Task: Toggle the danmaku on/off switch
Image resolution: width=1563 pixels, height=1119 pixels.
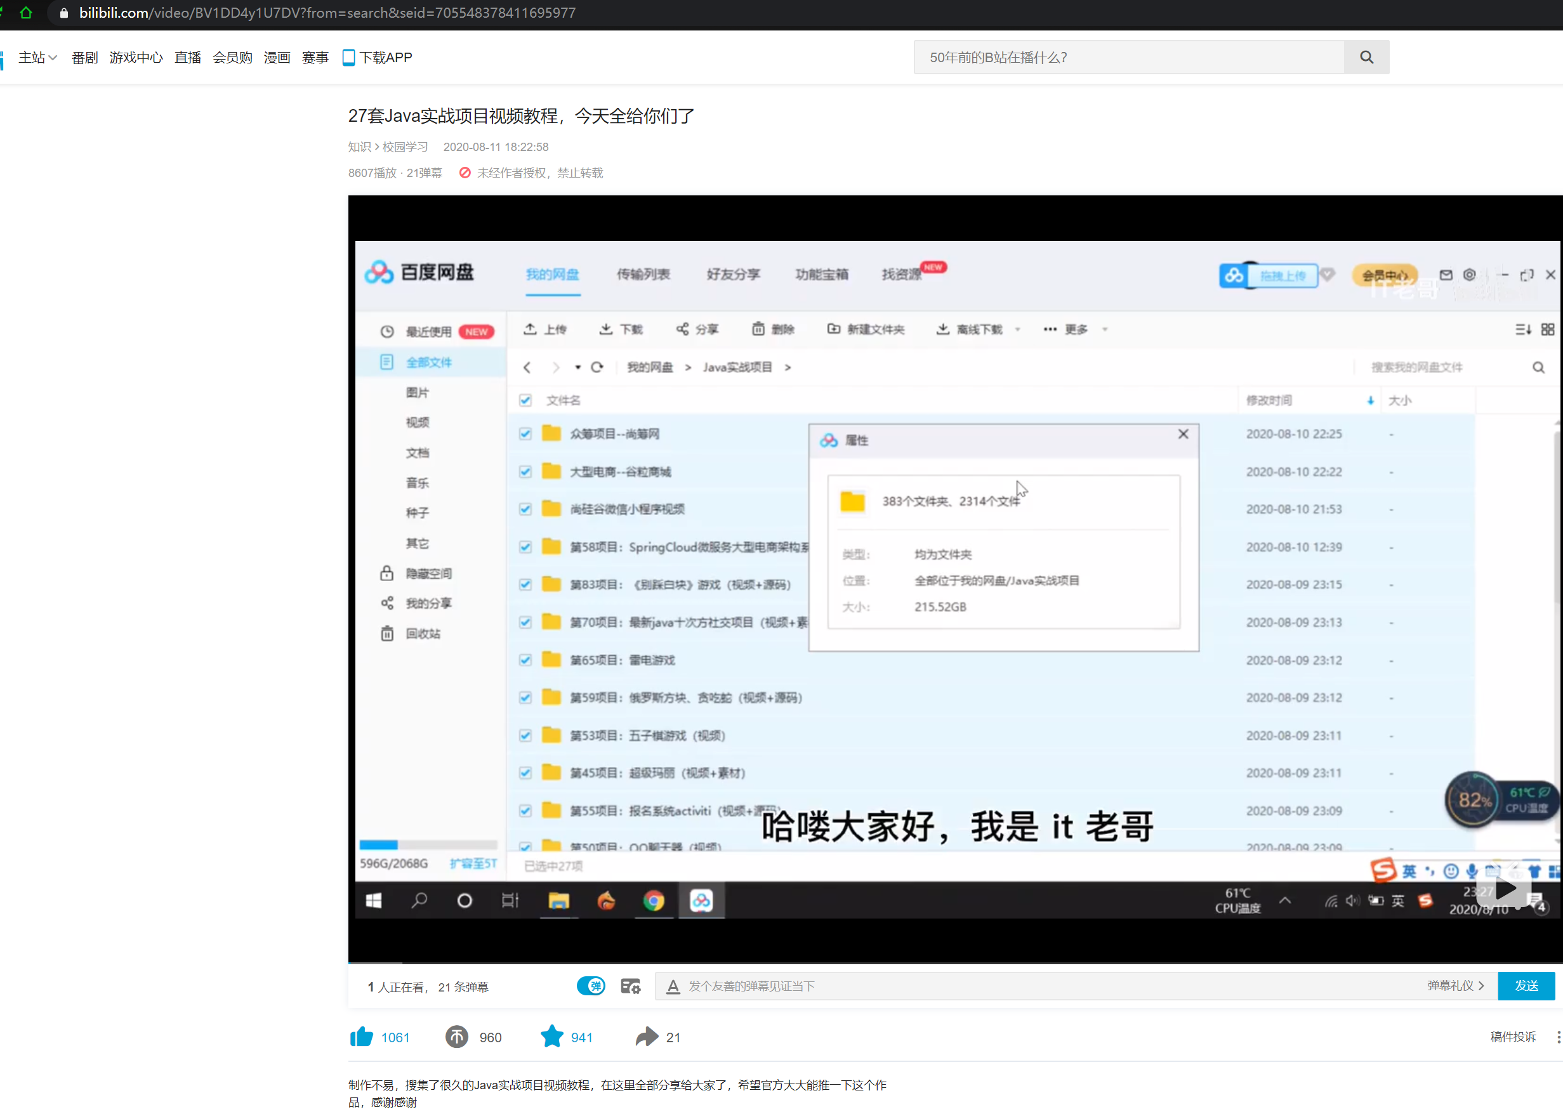Action: point(591,986)
